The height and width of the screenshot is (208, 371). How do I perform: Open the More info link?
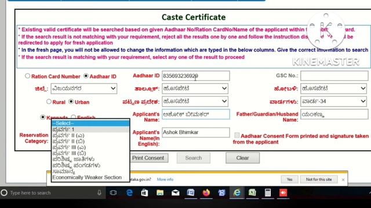pos(165,179)
